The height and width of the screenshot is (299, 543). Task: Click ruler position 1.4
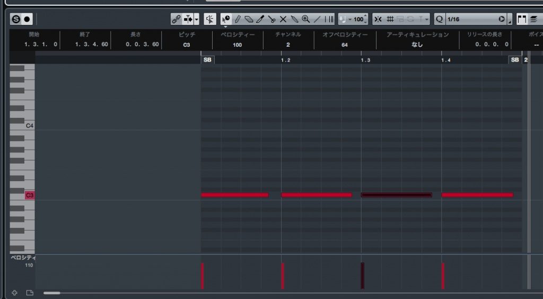click(x=445, y=60)
